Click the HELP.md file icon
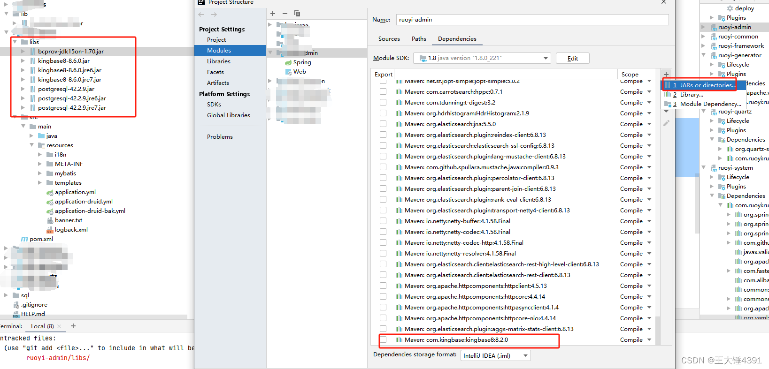 16,314
